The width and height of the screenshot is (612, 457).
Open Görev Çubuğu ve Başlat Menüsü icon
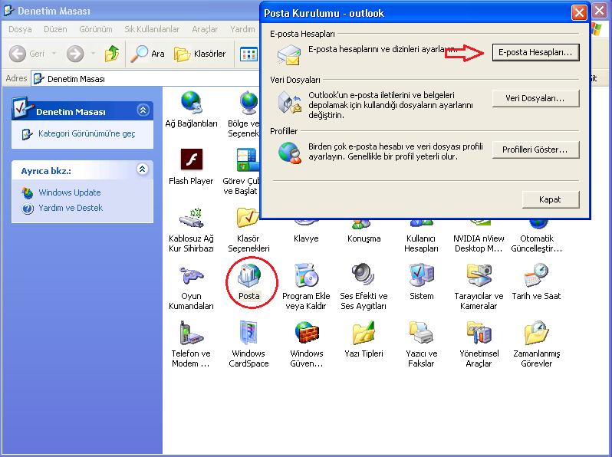pos(242,172)
